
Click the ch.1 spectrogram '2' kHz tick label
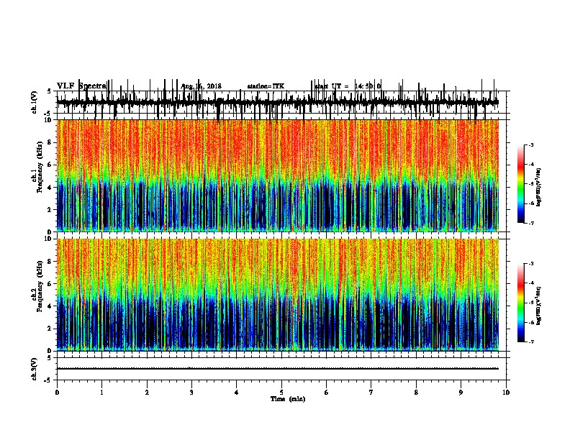click(50, 209)
